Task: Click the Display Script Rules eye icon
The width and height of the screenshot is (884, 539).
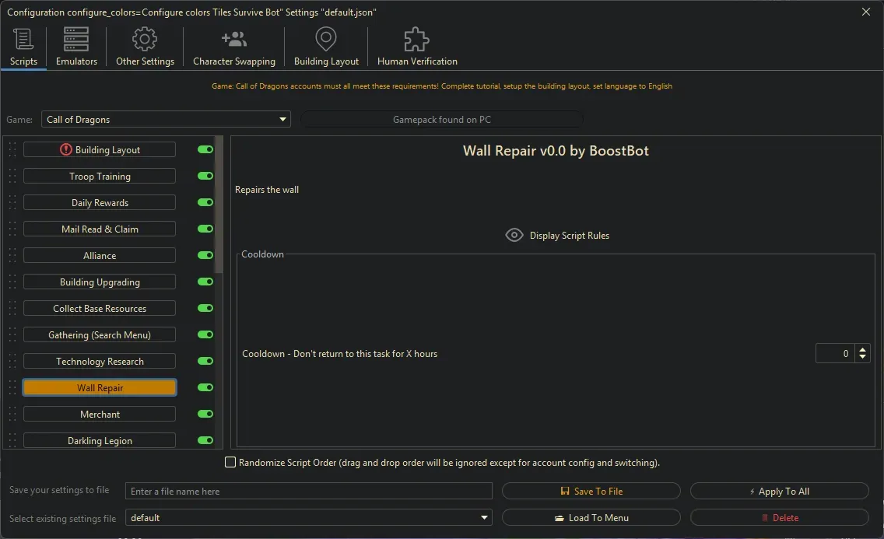Action: [x=514, y=235]
